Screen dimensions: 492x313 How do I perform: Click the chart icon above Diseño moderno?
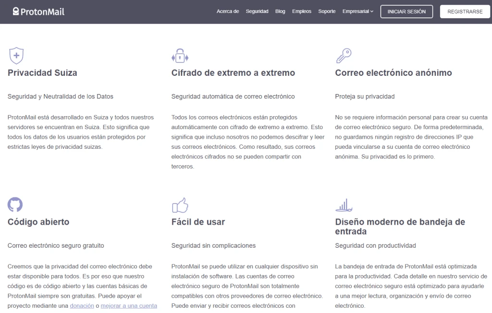[344, 205]
